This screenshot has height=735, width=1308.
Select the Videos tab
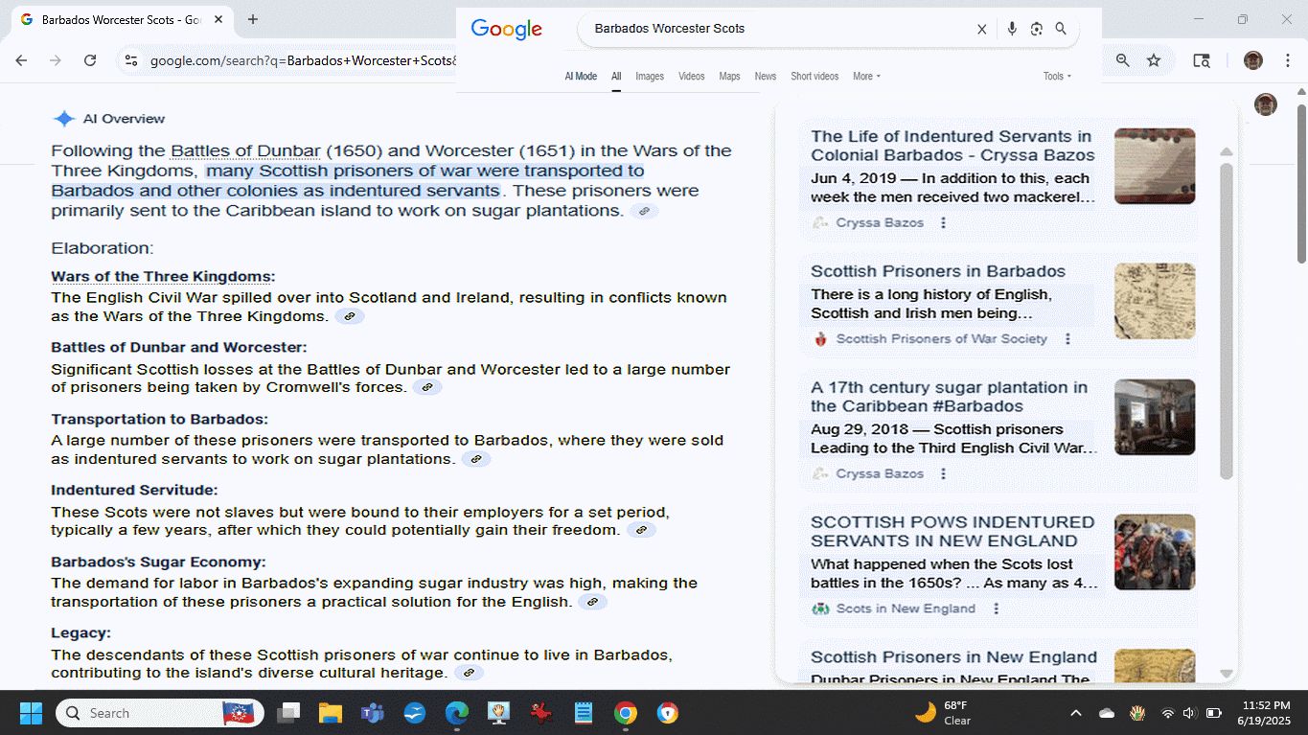(x=691, y=77)
